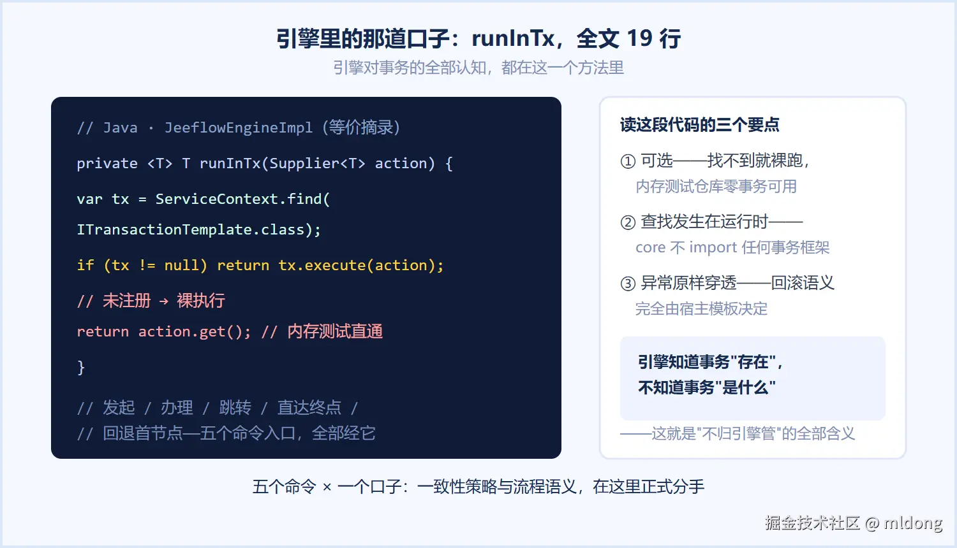Image resolution: width=957 pixels, height=548 pixels.
Task: Select the subtitle about 引擎对事务的全部认知
Action: [478, 68]
